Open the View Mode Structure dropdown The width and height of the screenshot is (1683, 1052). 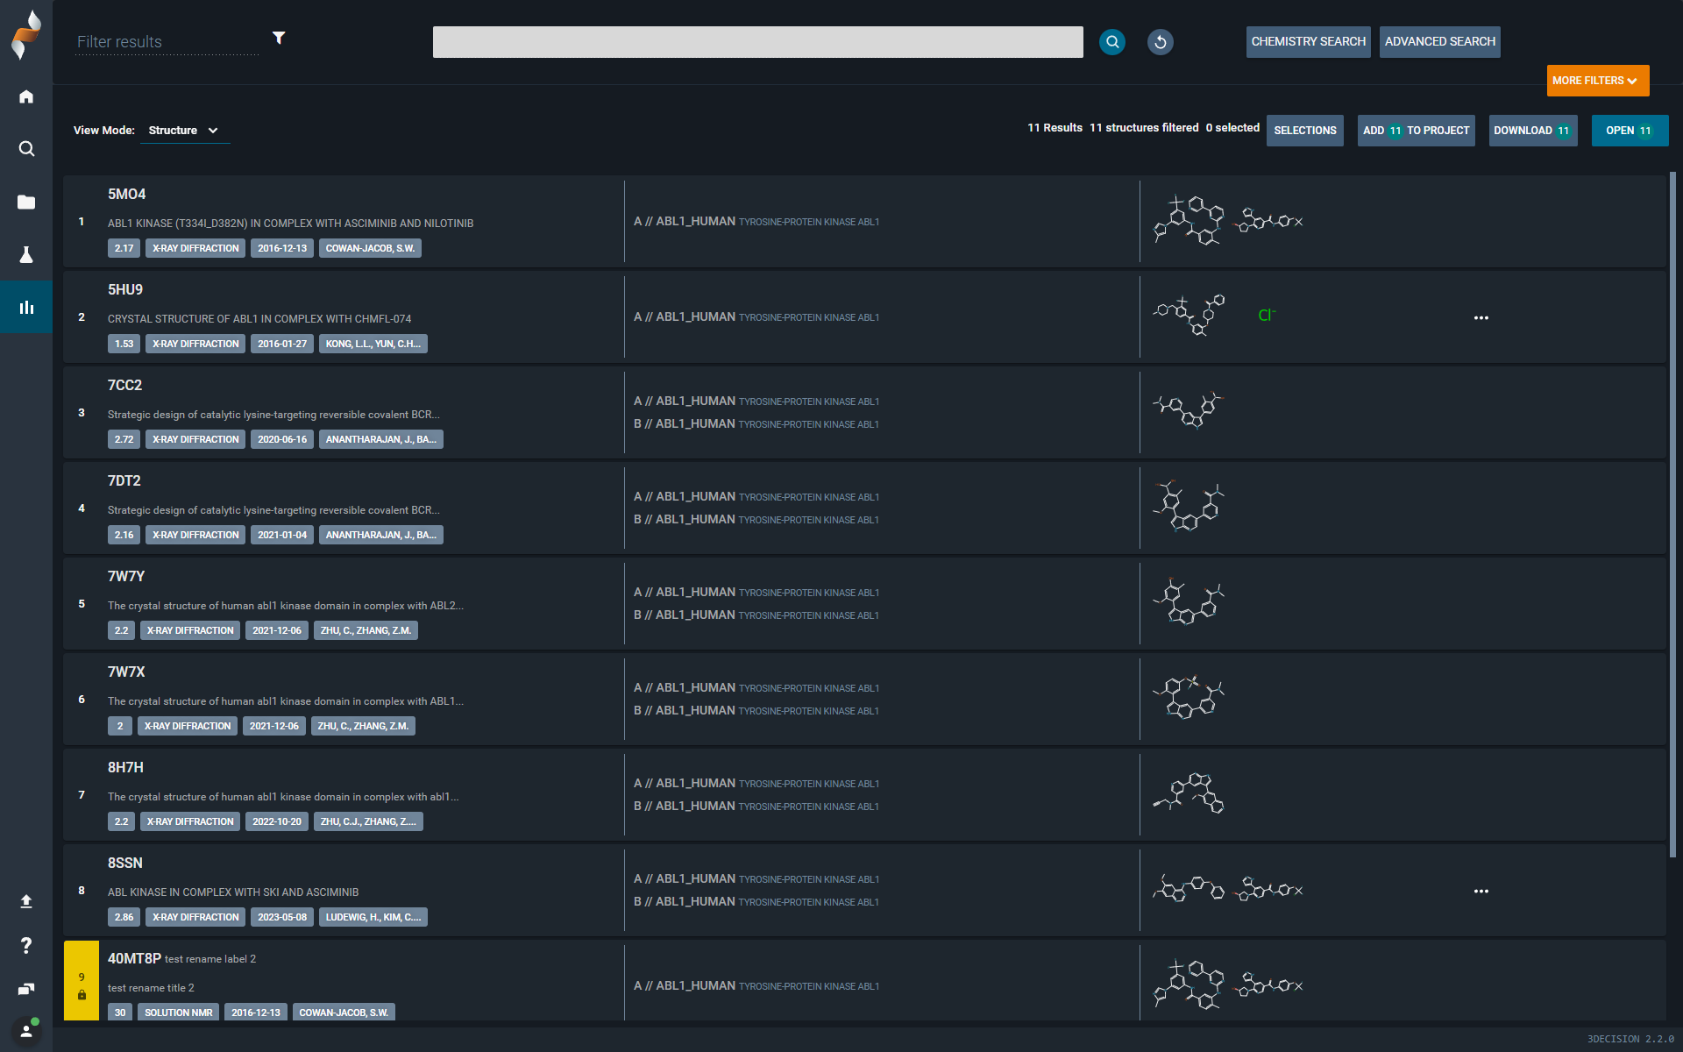click(x=184, y=130)
